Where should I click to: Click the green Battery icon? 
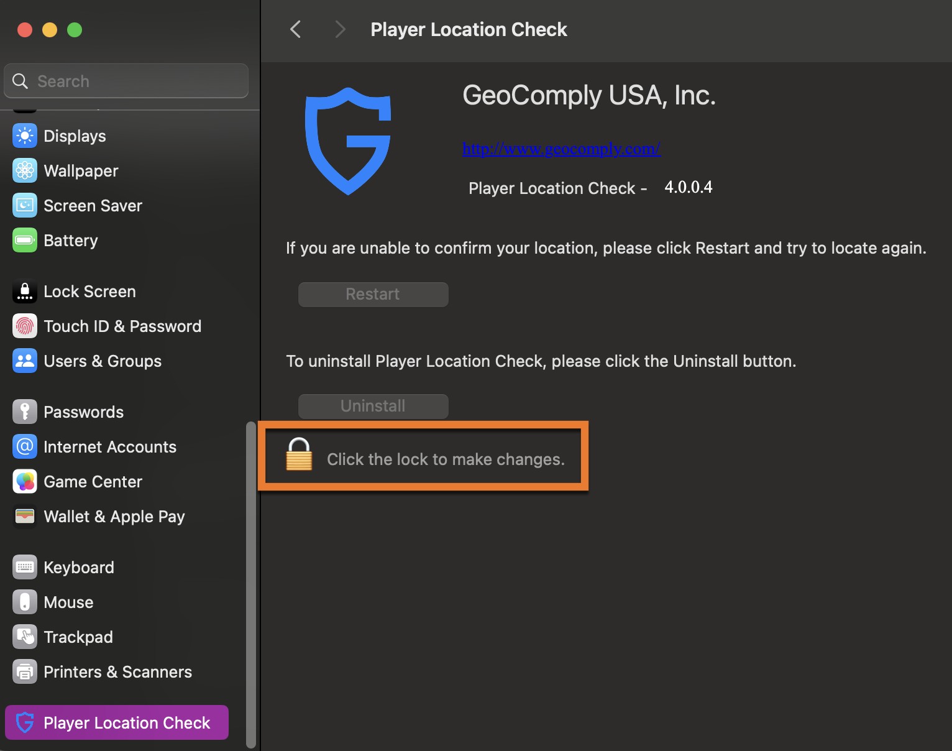coord(25,240)
